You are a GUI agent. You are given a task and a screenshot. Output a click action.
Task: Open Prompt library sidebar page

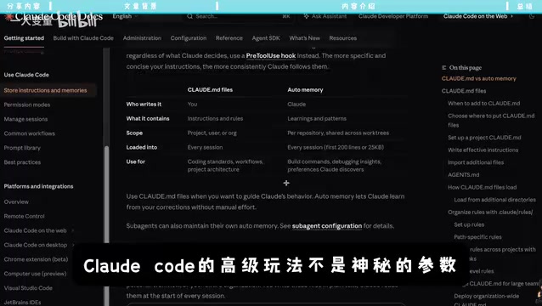point(22,148)
